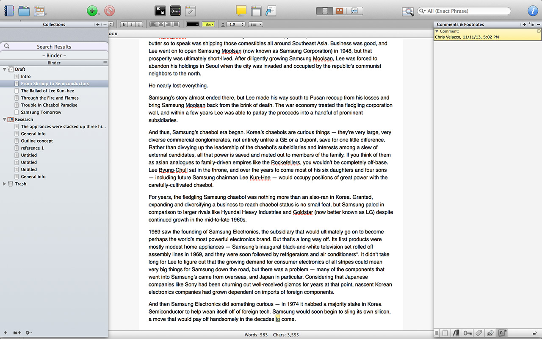This screenshot has width=542, height=339.
Task: Open the Binder header options menu icon
Action: point(105,63)
